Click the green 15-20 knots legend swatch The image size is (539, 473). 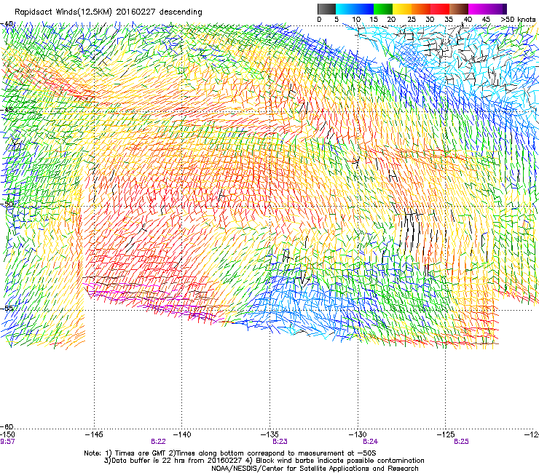[383, 9]
